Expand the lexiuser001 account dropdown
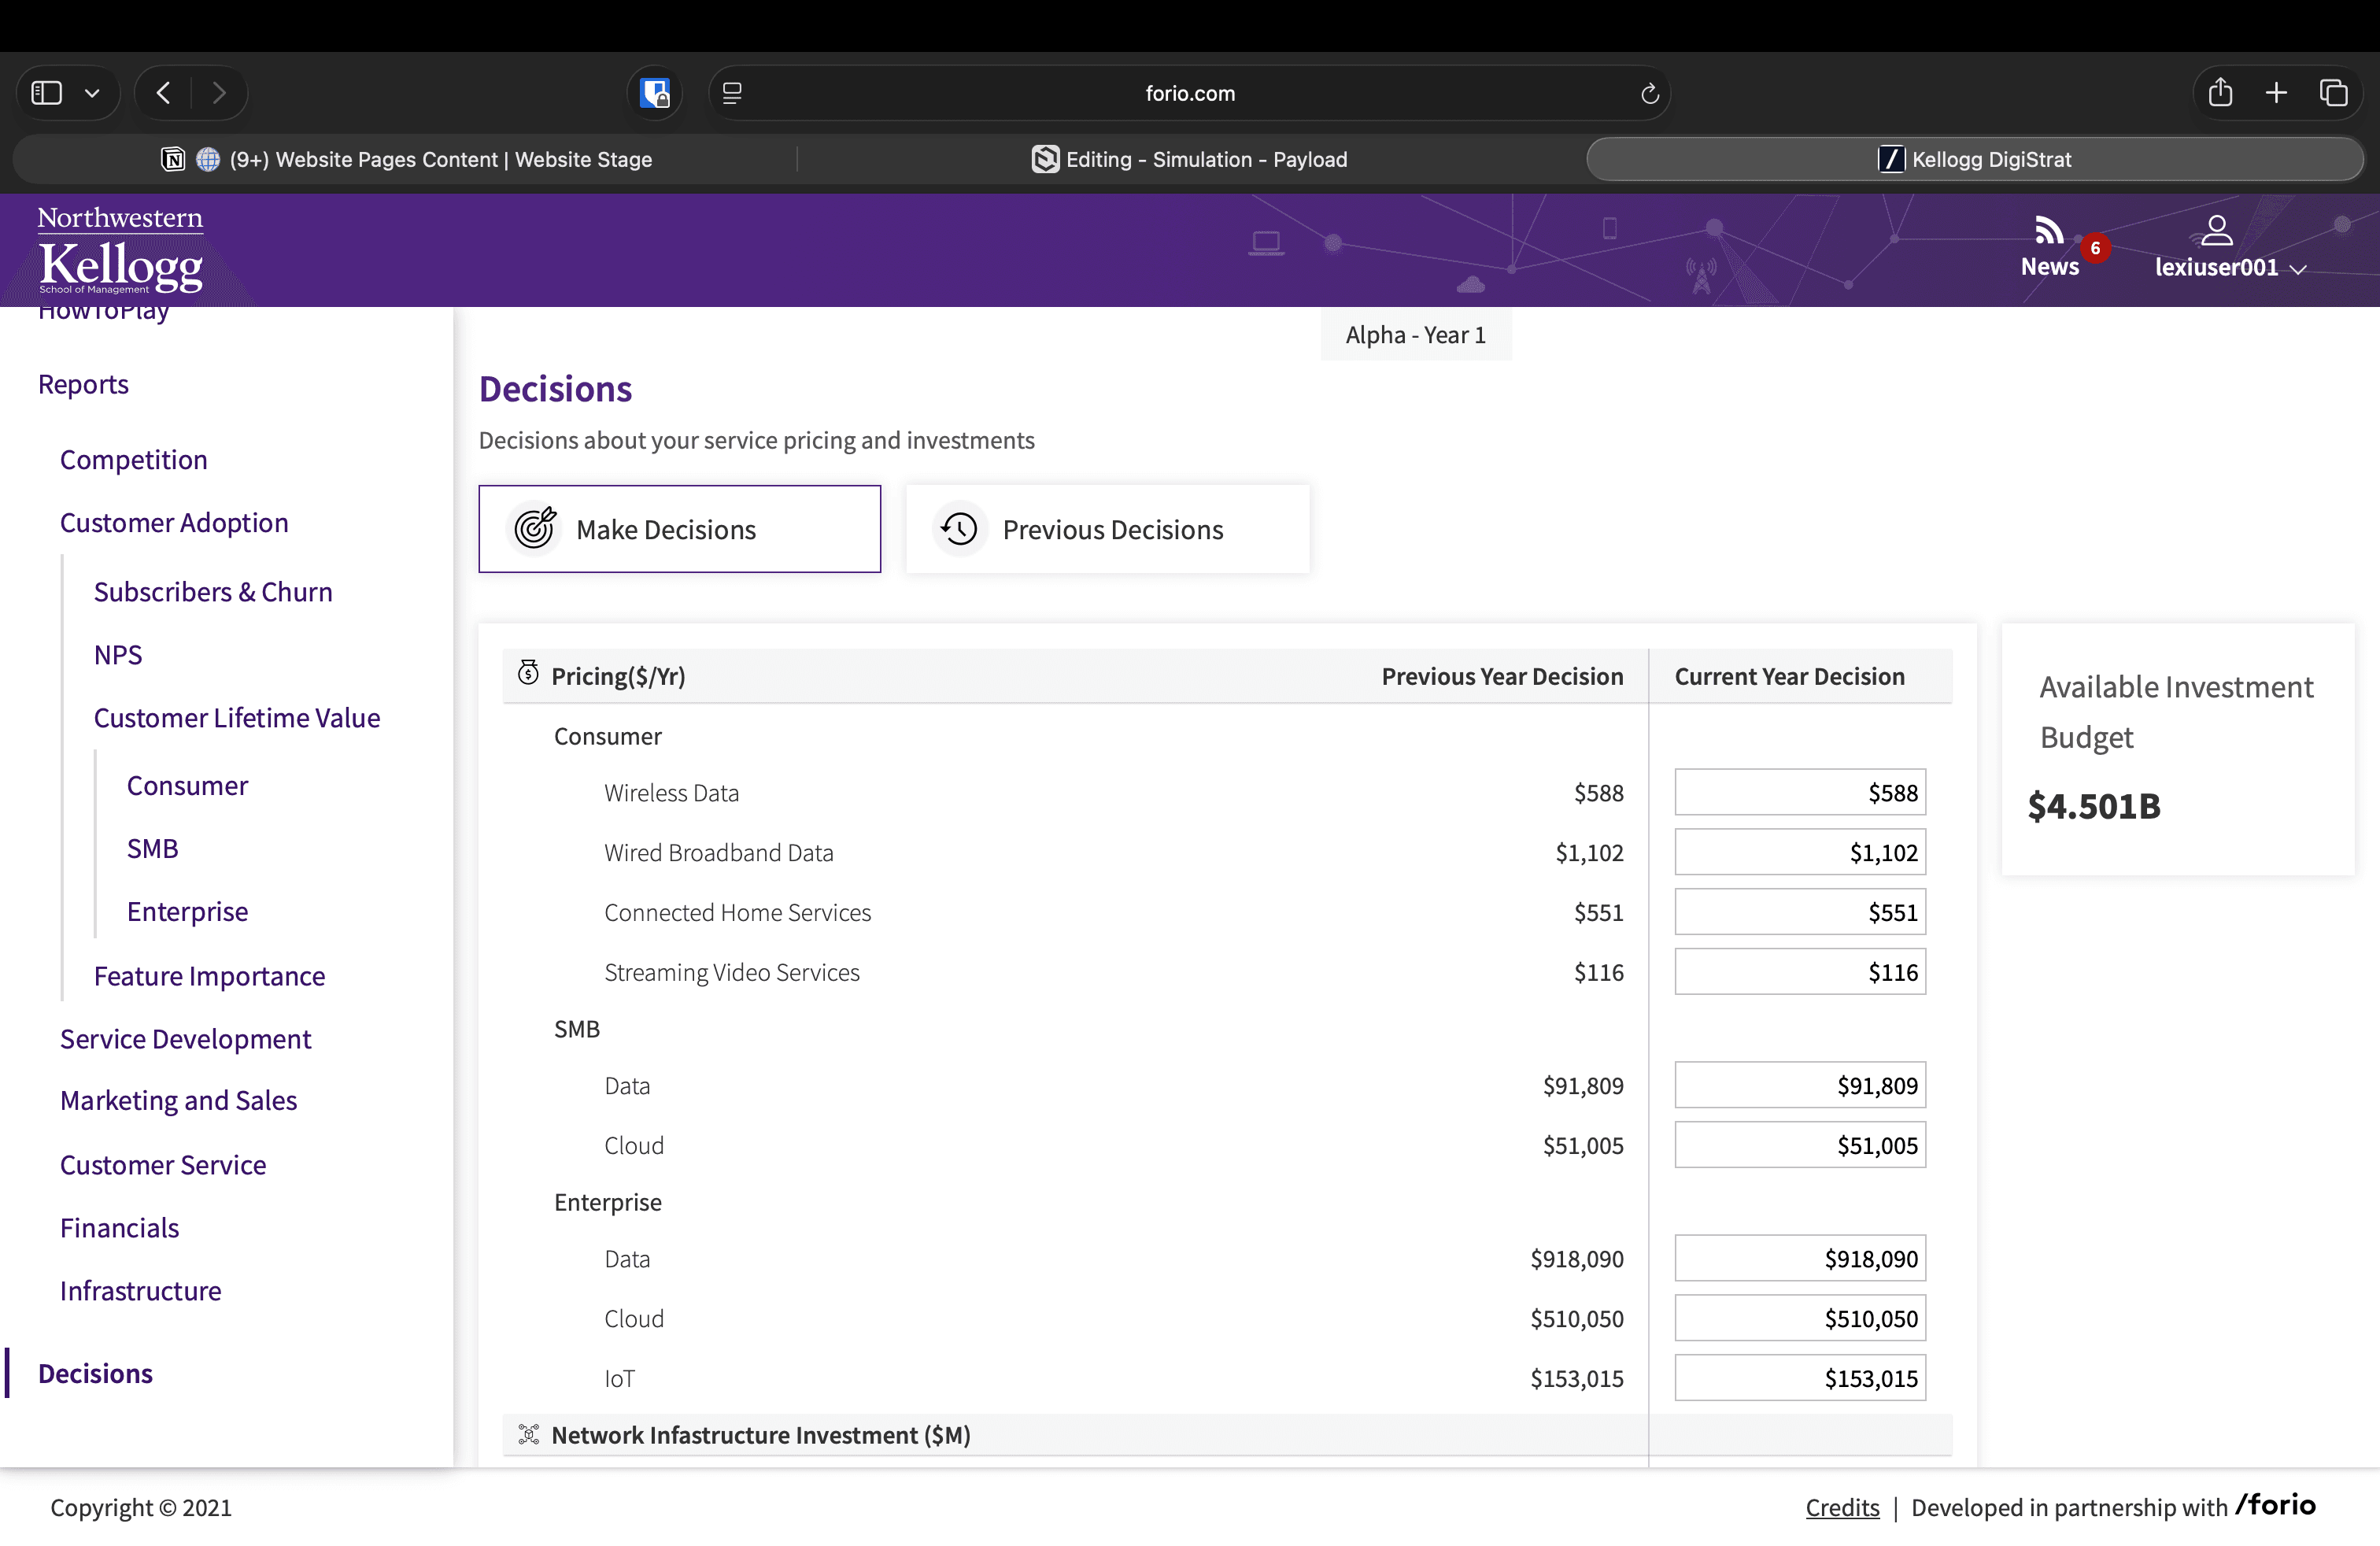 (x=2298, y=269)
